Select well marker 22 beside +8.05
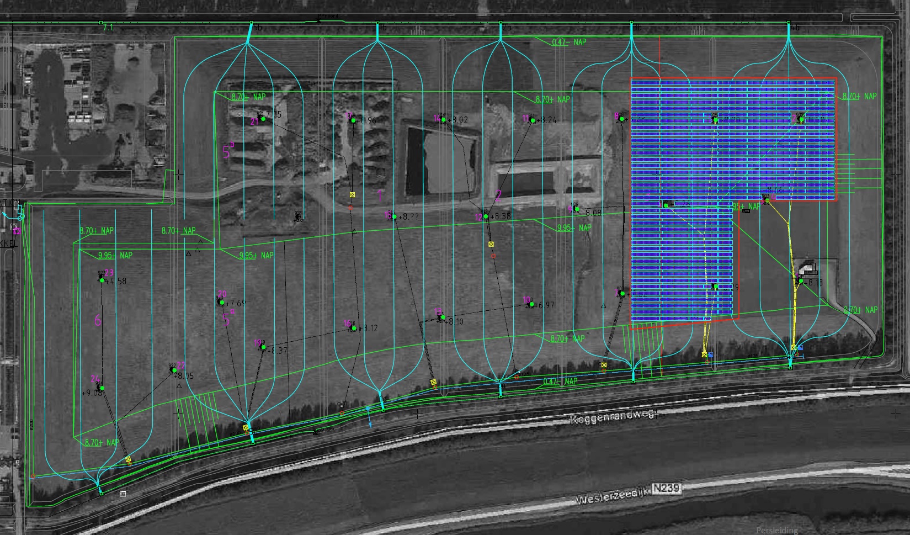The image size is (910, 535). [x=173, y=370]
